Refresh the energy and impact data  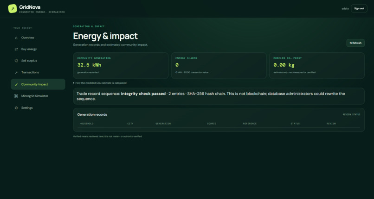pos(355,43)
